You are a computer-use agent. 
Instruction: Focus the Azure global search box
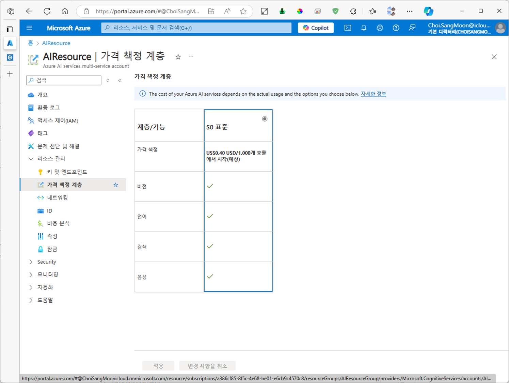(196, 28)
